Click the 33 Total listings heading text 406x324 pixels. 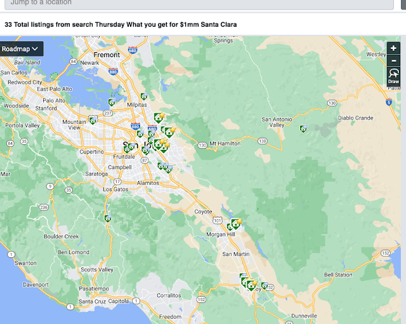121,25
